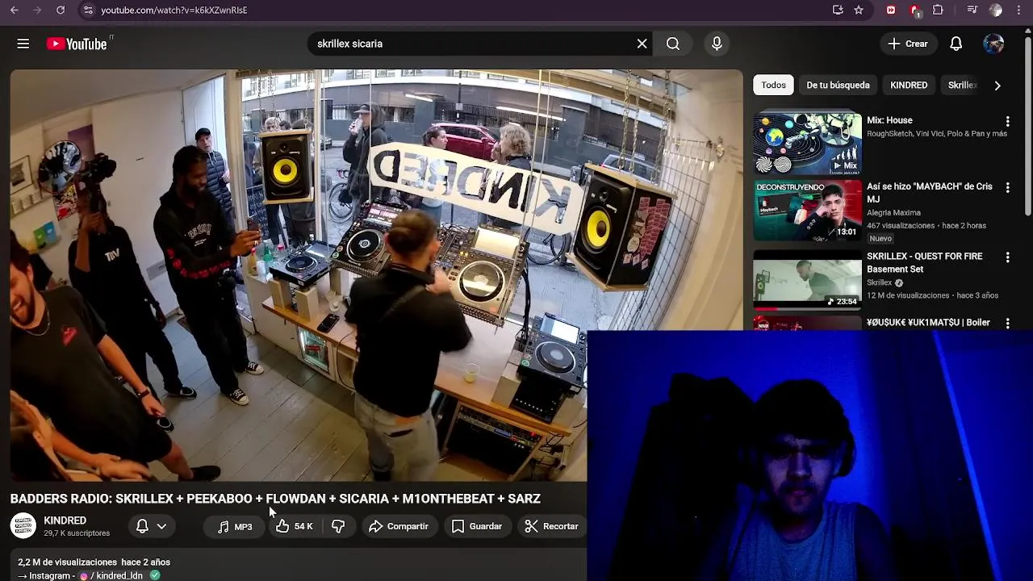
Task: Start voice search with the microphone
Action: (x=717, y=44)
